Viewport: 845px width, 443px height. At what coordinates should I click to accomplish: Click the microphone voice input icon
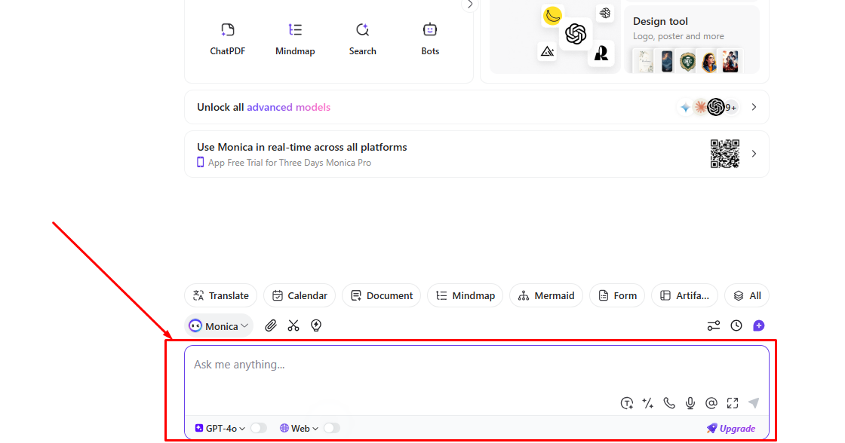pos(690,403)
